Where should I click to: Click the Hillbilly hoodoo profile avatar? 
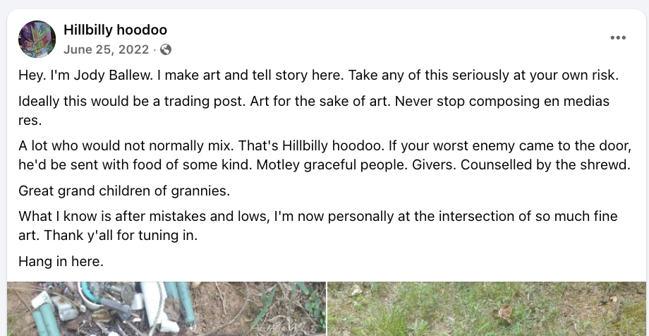[x=37, y=39]
